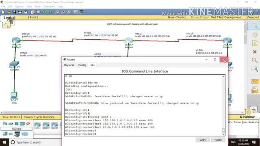260x146 pixels.
Task: Click the Windows Start button
Action: click(x=4, y=142)
